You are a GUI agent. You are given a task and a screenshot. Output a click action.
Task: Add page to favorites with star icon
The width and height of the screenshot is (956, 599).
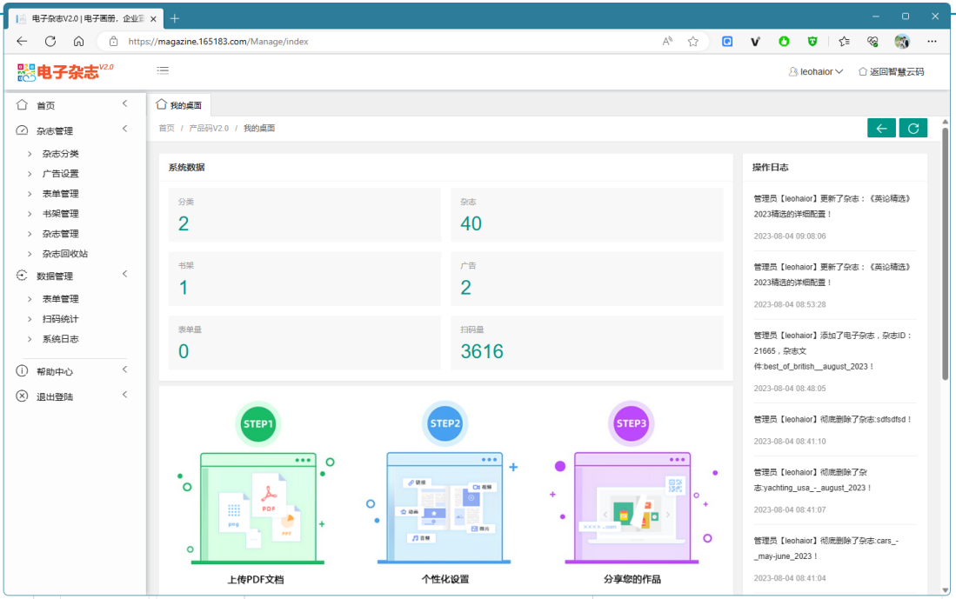pyautogui.click(x=692, y=41)
